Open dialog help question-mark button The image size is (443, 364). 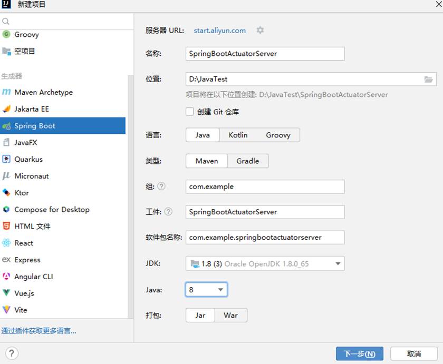pos(12,353)
